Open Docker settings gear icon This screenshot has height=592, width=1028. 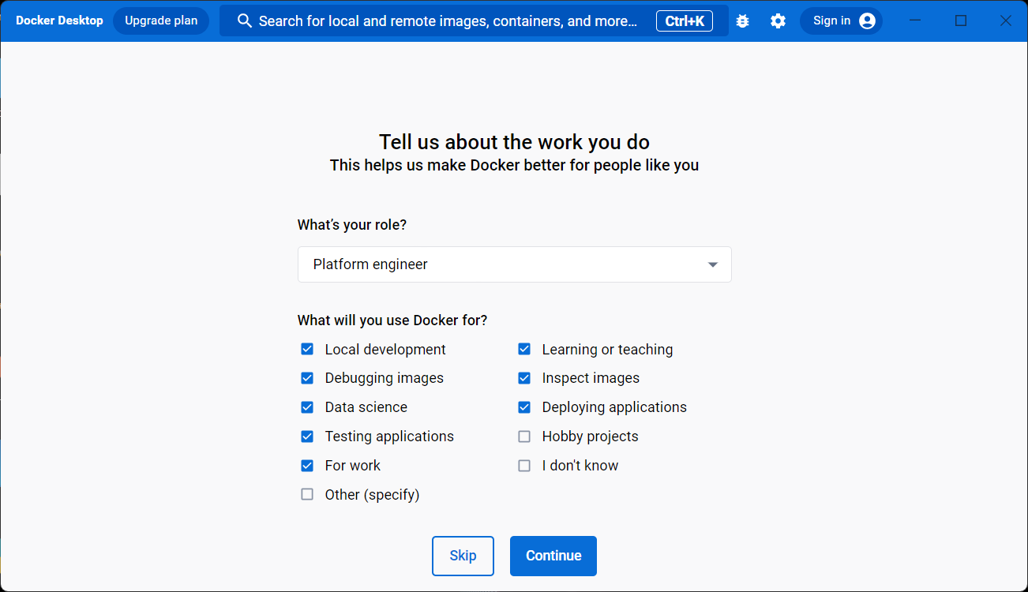pyautogui.click(x=779, y=21)
